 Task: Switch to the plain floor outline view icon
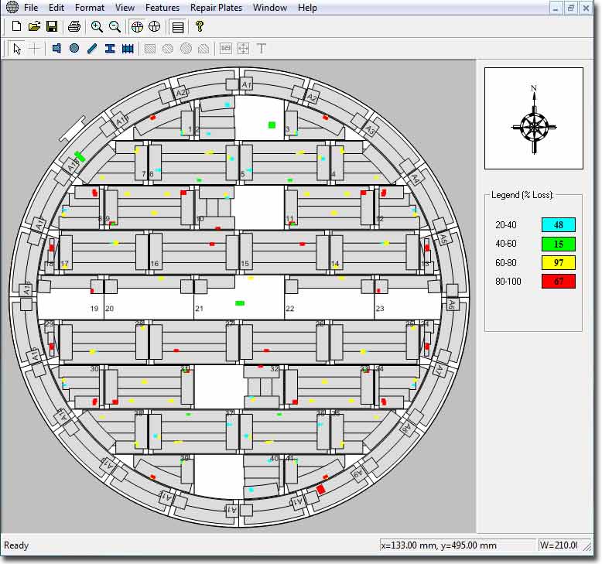pyautogui.click(x=154, y=26)
